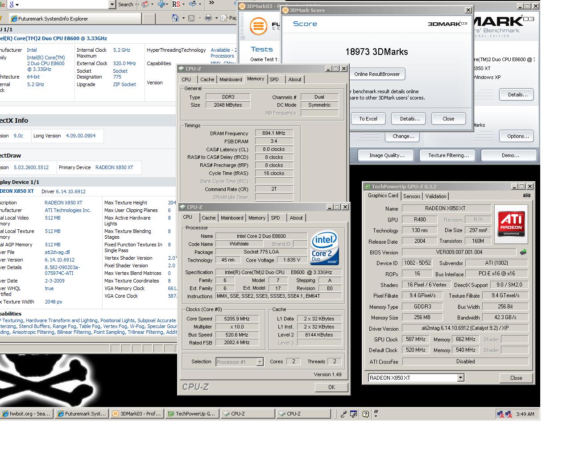Switch to the Sensors tab in GPU-Z
The height and width of the screenshot is (457, 571).
tap(412, 196)
